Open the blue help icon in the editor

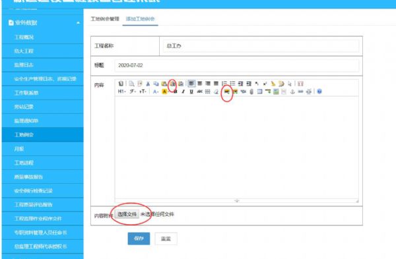(x=319, y=92)
